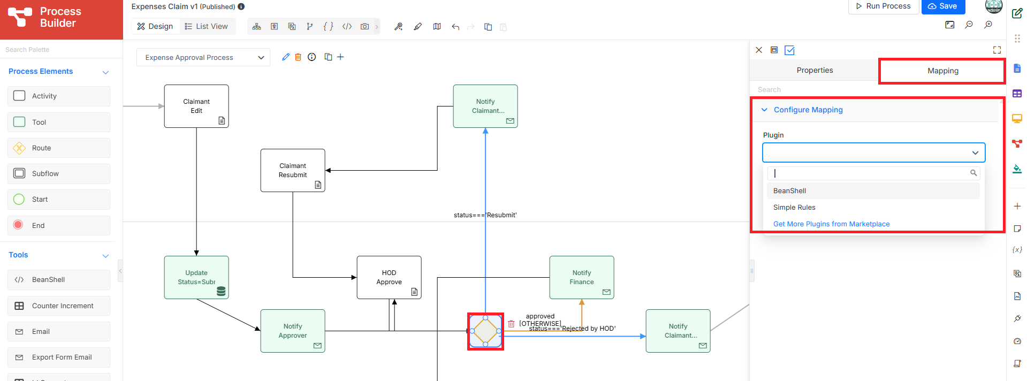Screen dimensions: 1027x381
Task: Collapse the Process Elements palette section
Action: (x=105, y=72)
